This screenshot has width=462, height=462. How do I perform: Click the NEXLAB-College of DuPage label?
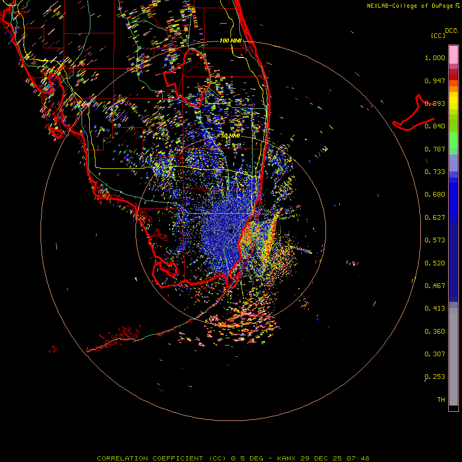pyautogui.click(x=410, y=6)
